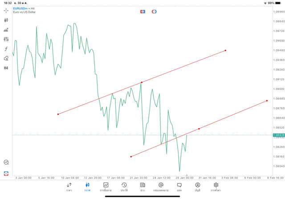Screen dimensions: 285x199
Task: Switch to the การซื้อขาย (Trade) tab
Action: [x=106, y=187]
